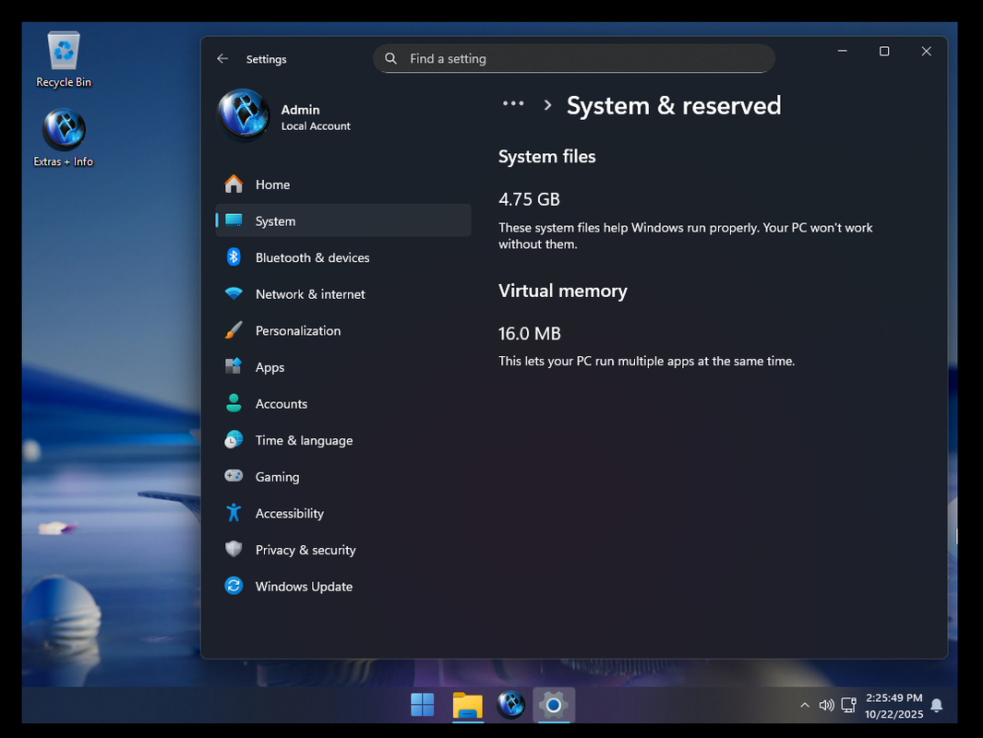
Task: Maximize the Settings window
Action: 884,51
